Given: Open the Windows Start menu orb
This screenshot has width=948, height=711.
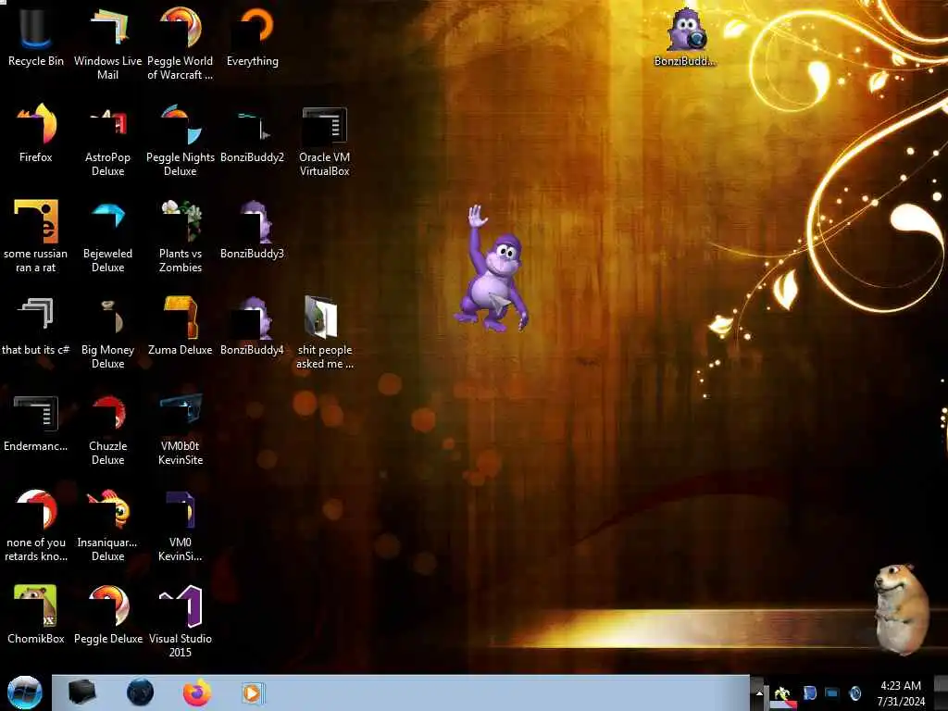Looking at the screenshot, I should (25, 692).
